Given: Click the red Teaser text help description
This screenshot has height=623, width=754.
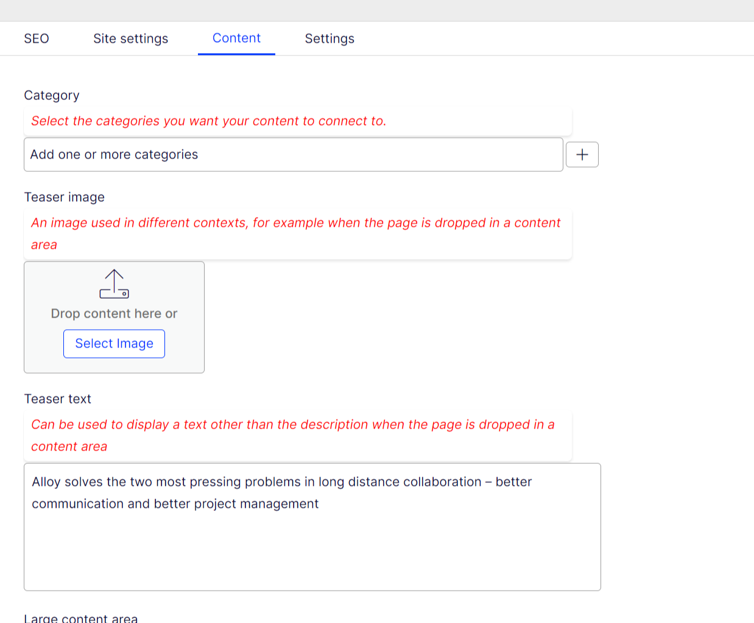Looking at the screenshot, I should (x=292, y=425).
